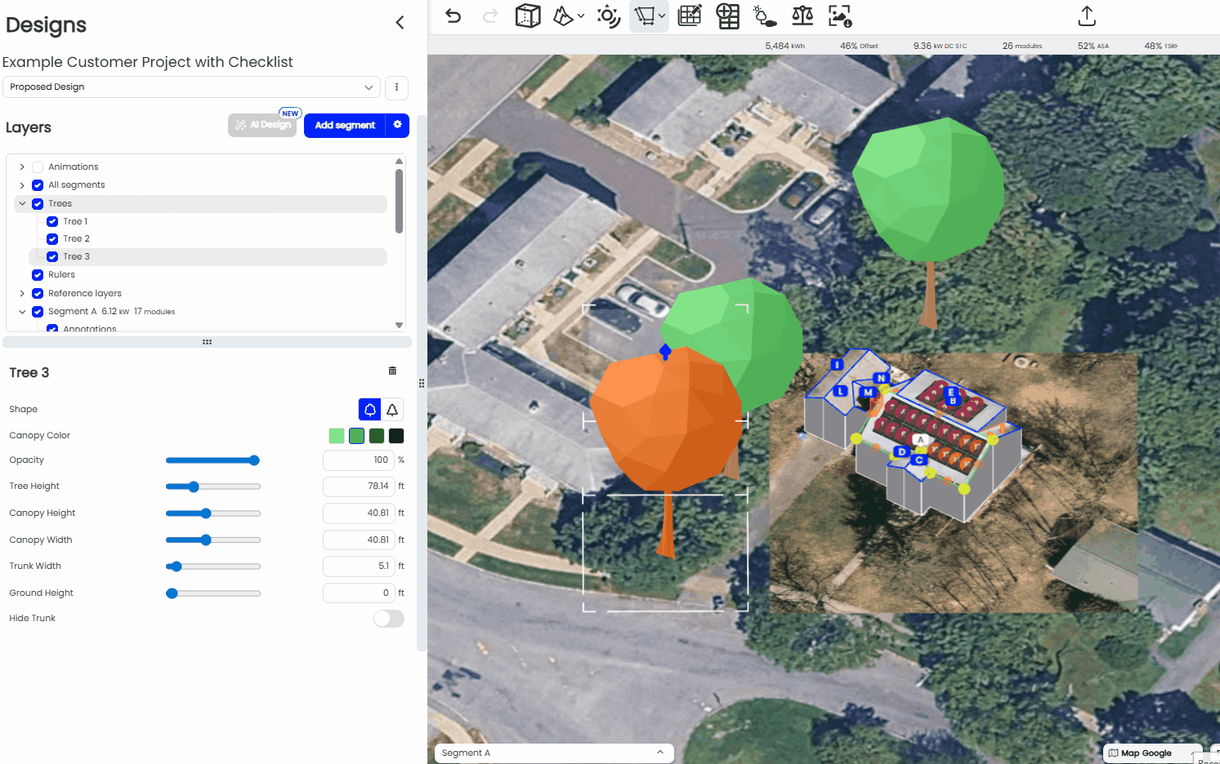
Task: Collapse the Trees tree node
Action: coord(22,204)
